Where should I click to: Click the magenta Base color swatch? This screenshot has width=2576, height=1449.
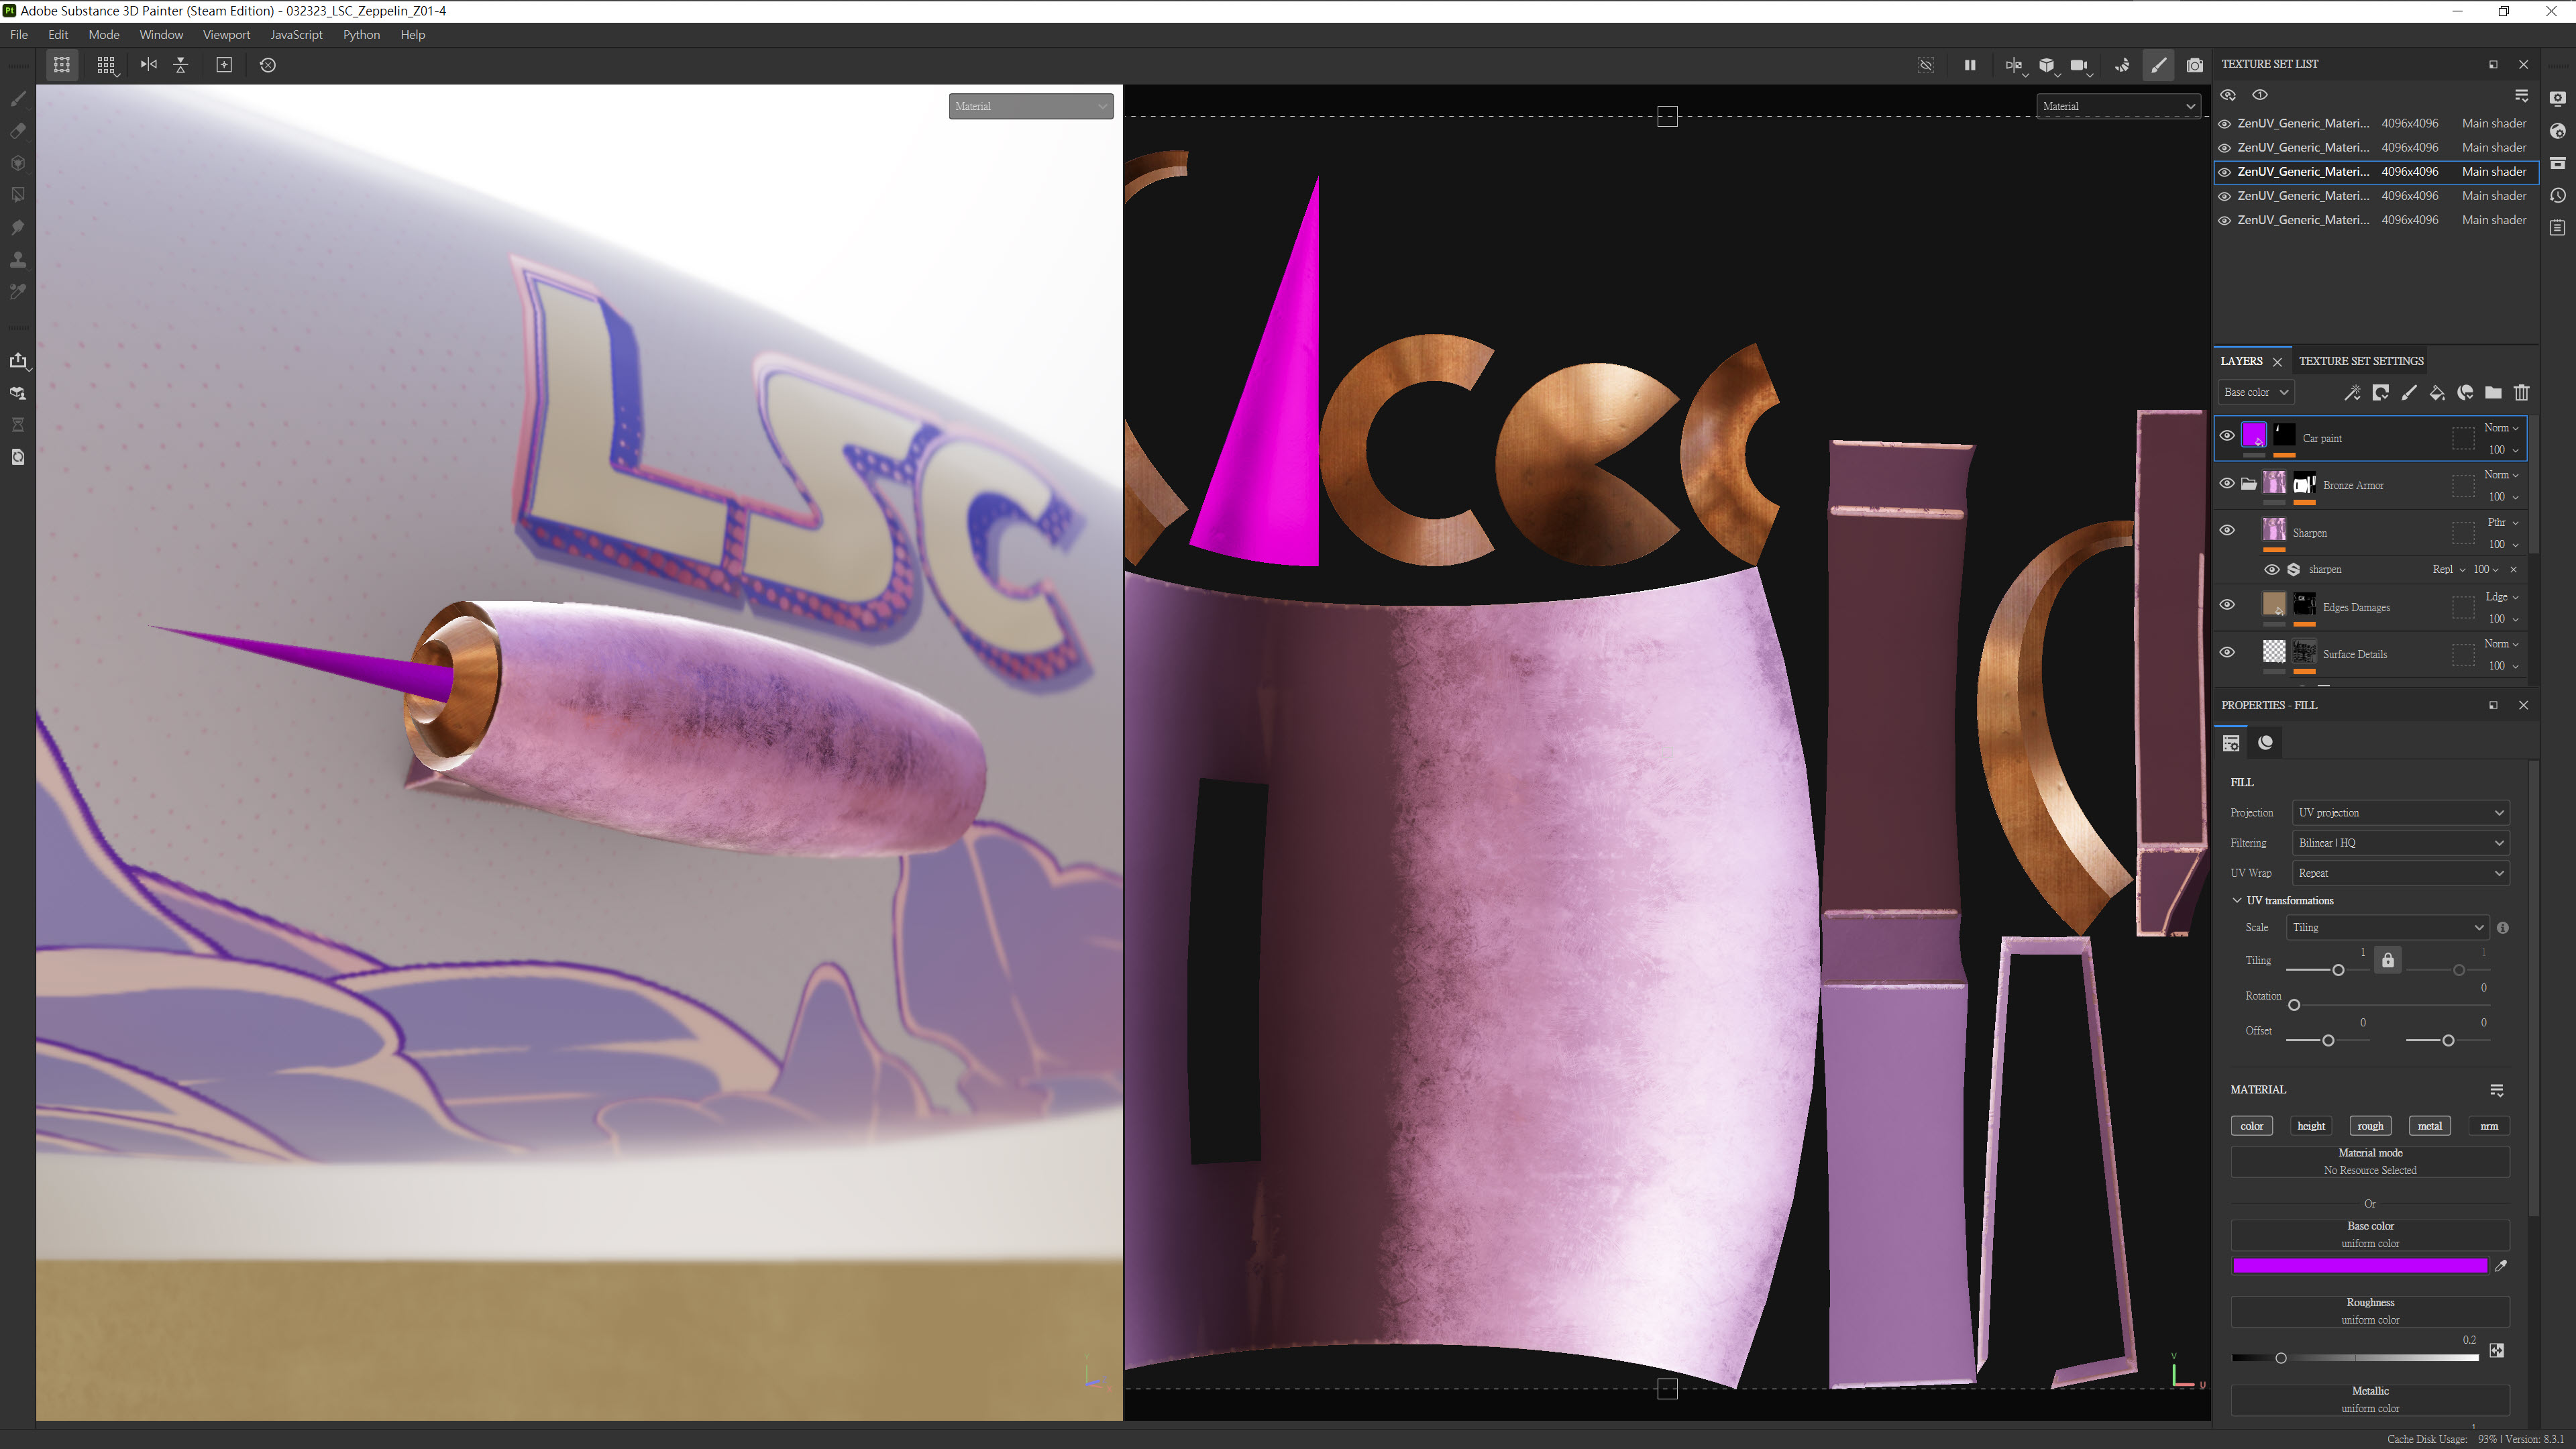(2359, 1266)
